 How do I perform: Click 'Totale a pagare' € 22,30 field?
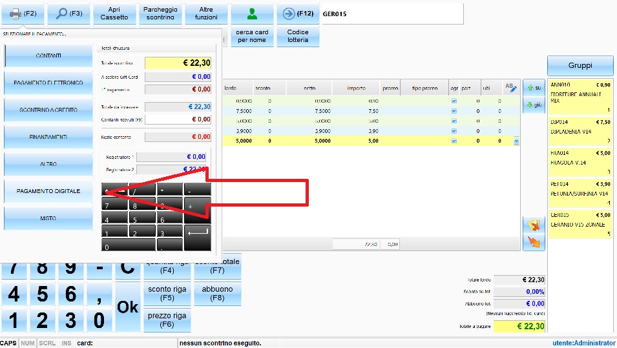519,327
